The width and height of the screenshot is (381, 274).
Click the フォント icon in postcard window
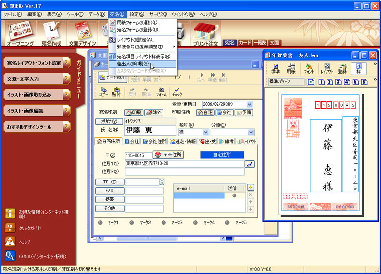click(x=309, y=68)
